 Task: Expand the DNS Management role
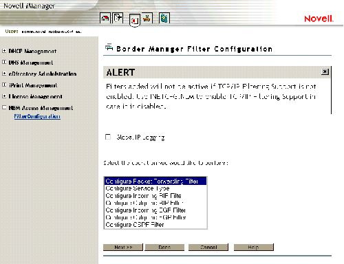[x=4, y=62]
